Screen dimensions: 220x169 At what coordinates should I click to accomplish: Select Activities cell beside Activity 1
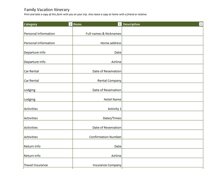48,106
